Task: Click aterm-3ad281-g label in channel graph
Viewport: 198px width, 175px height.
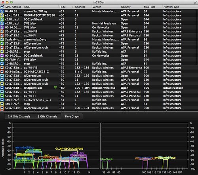Action: pos(25,147)
